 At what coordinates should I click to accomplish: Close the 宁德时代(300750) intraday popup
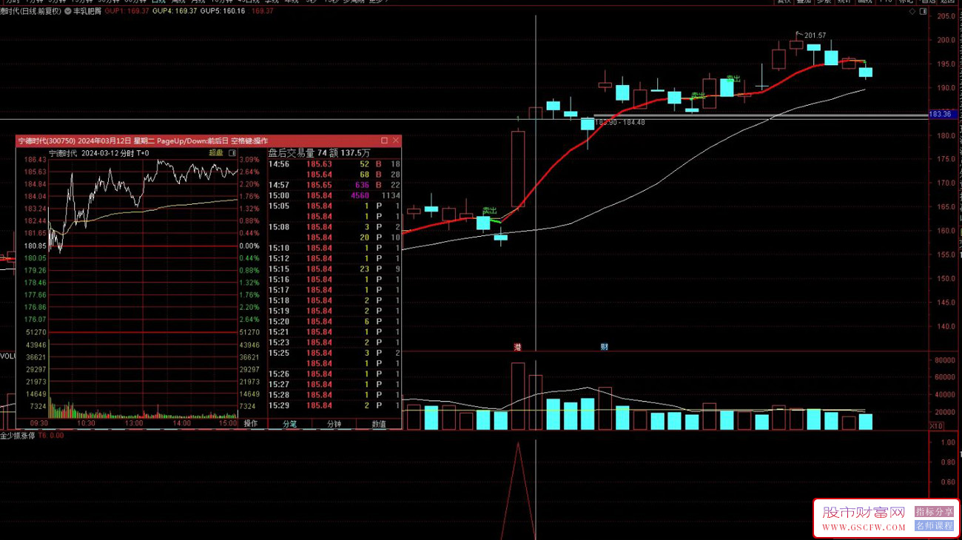pos(396,141)
